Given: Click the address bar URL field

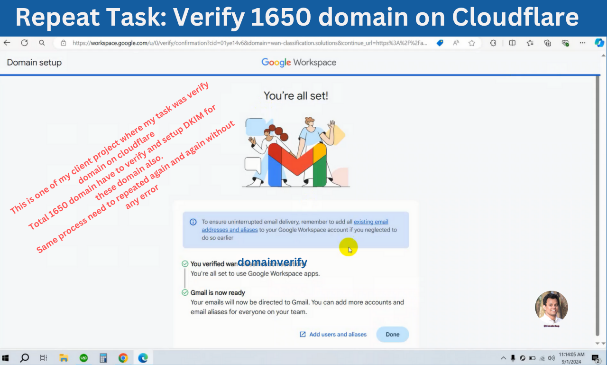Looking at the screenshot, I should pos(247,43).
